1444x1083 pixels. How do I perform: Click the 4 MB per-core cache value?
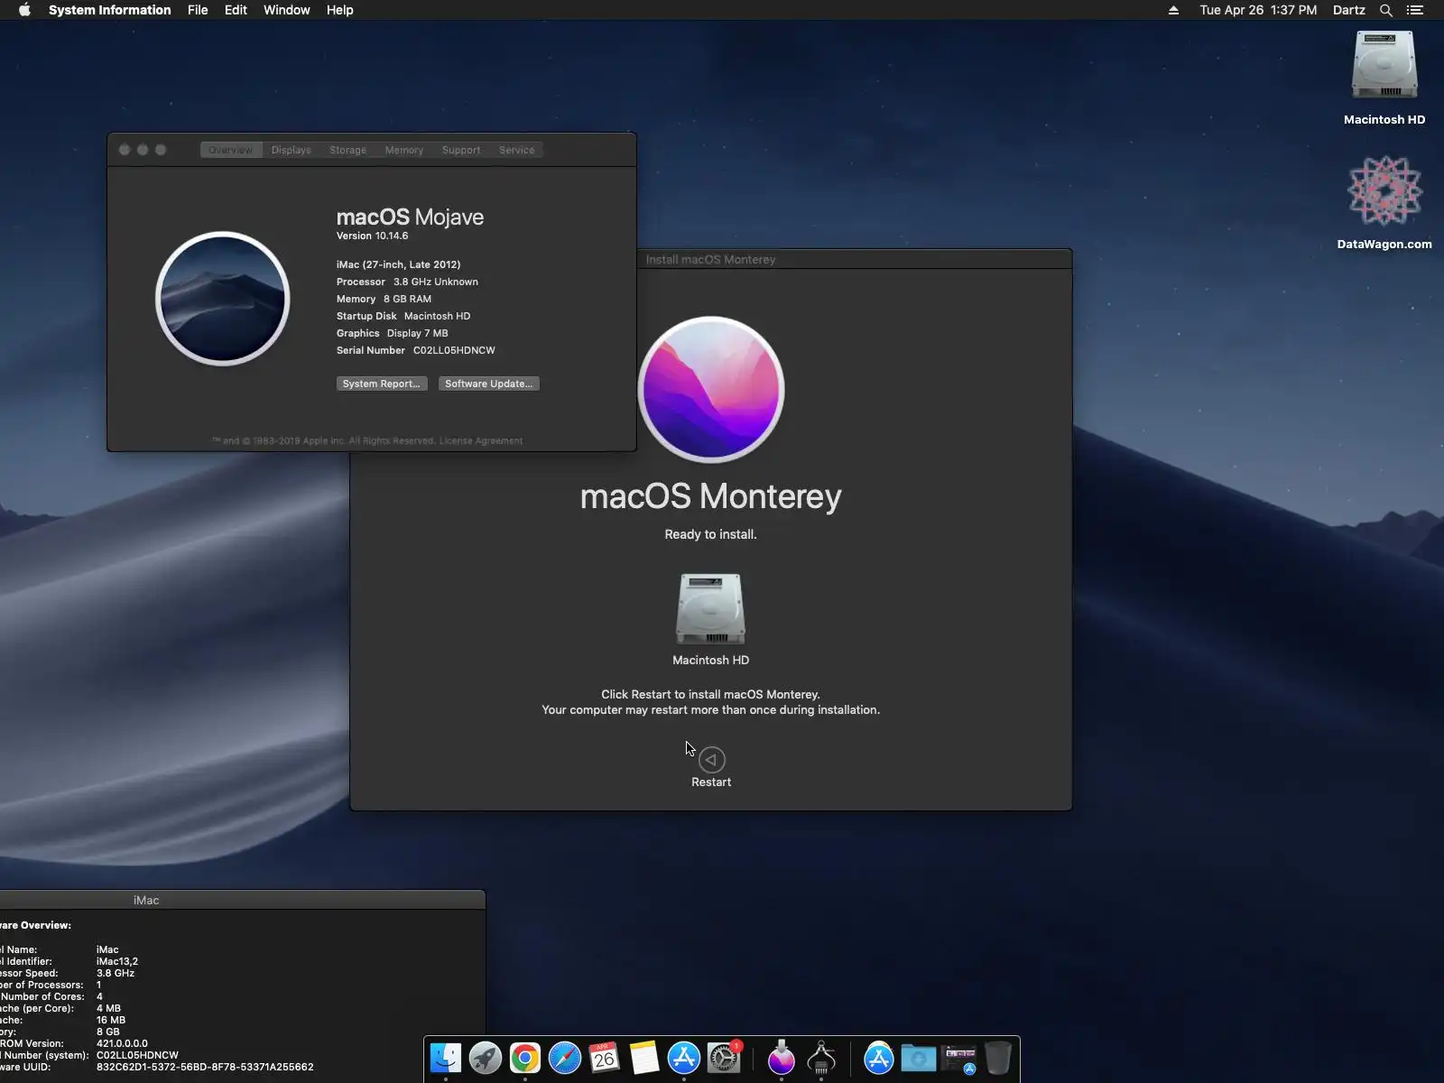point(108,1008)
